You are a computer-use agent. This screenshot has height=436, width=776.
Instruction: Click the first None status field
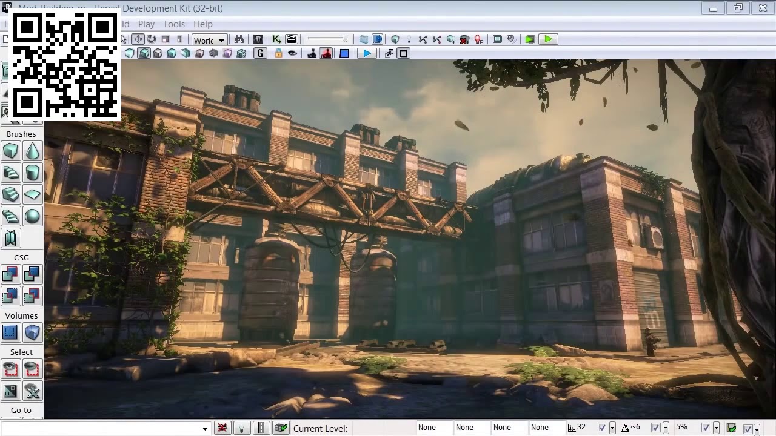point(435,428)
